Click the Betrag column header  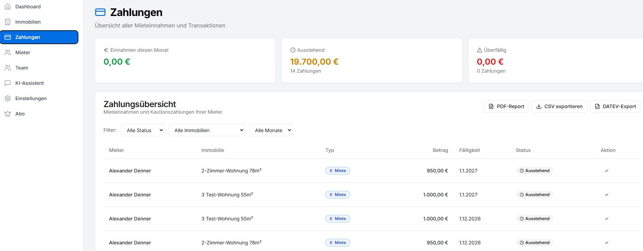[x=440, y=150]
